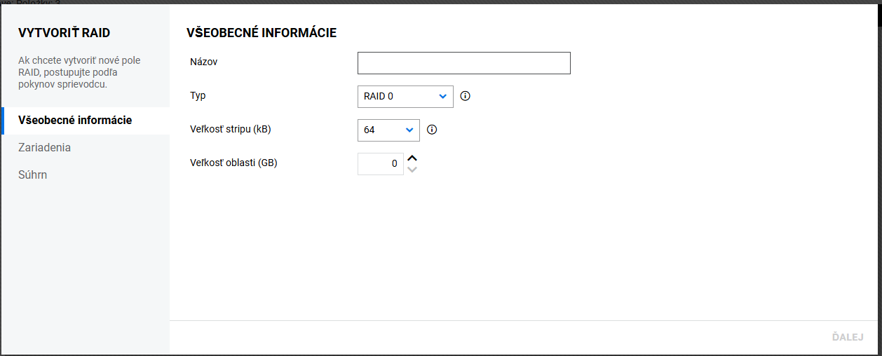Open the RAID 0 type dropdown
Screen dimensions: 882x356
click(405, 97)
